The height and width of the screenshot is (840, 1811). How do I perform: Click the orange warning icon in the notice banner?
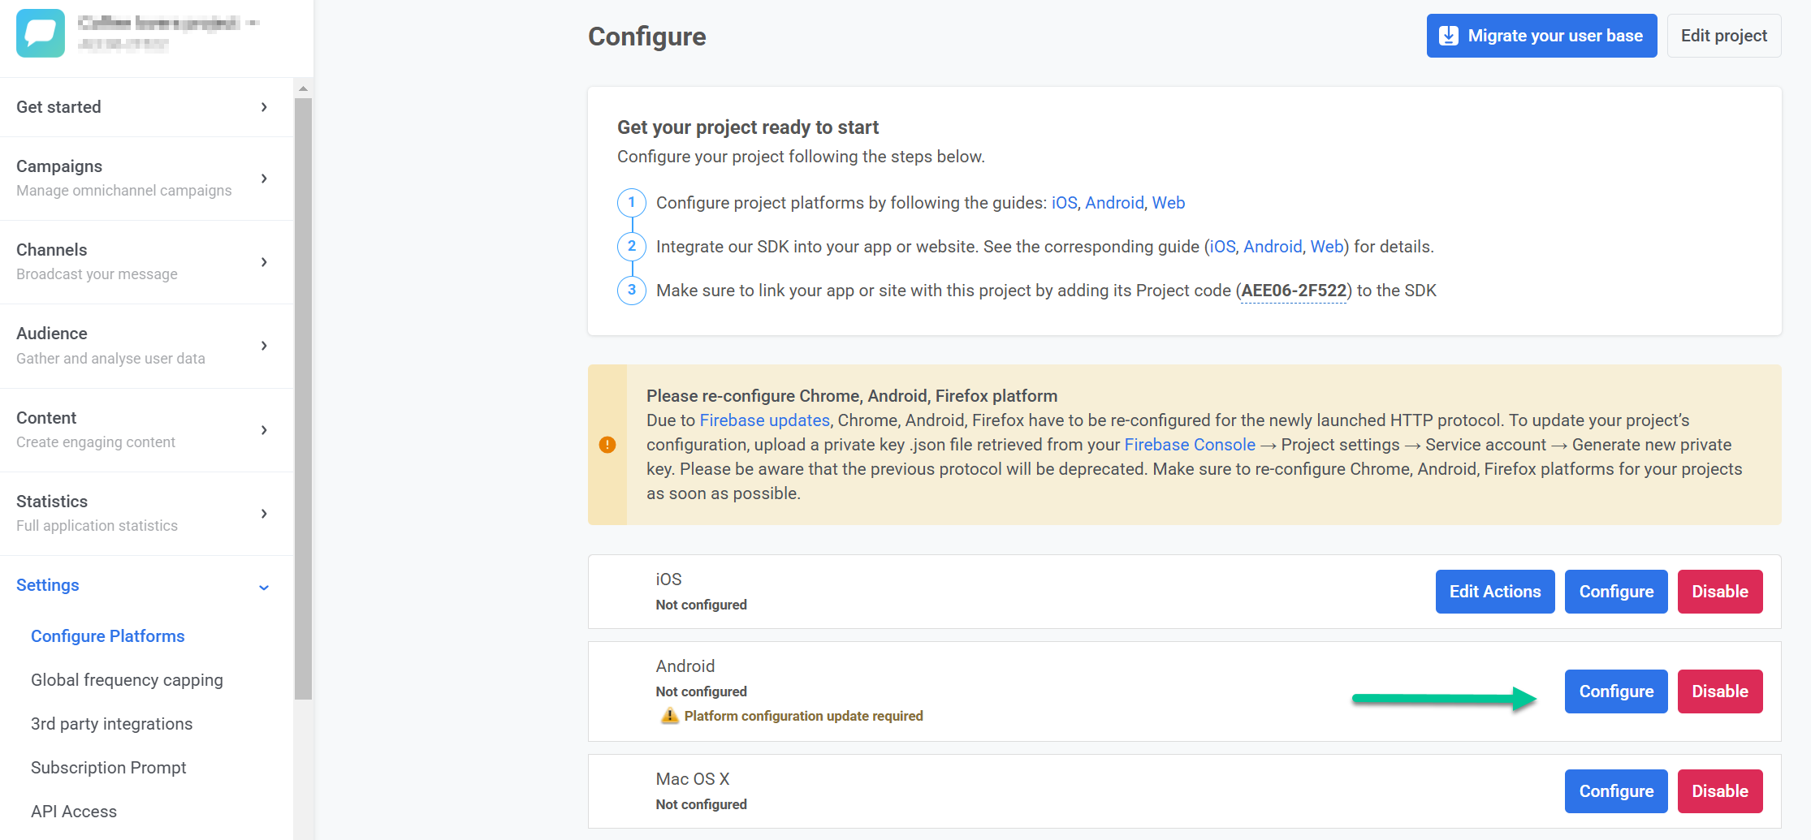(607, 445)
